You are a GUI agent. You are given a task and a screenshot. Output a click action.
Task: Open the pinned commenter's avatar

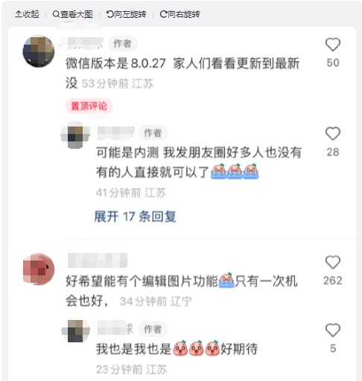39,51
